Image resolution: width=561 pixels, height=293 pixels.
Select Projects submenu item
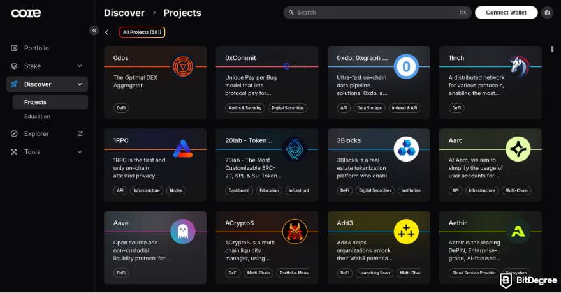[50, 102]
